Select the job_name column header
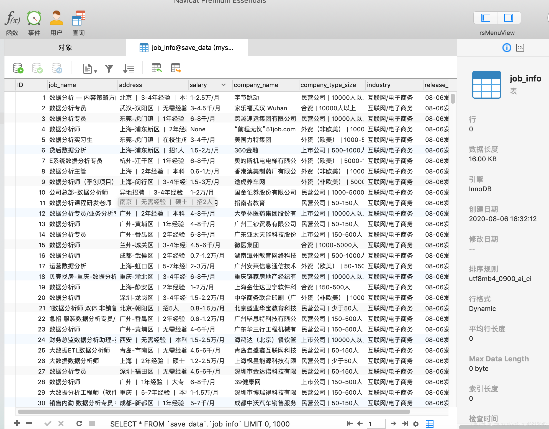 click(x=82, y=85)
